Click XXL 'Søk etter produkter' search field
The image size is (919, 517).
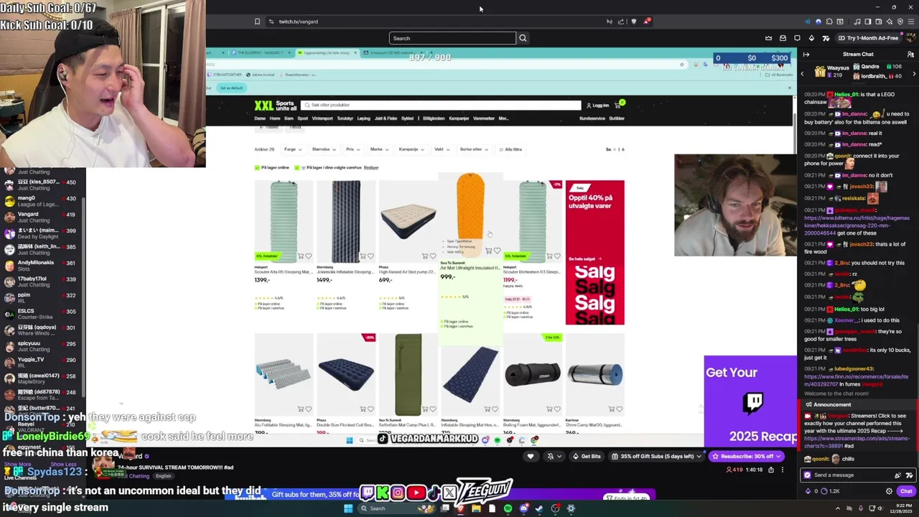[442, 106]
